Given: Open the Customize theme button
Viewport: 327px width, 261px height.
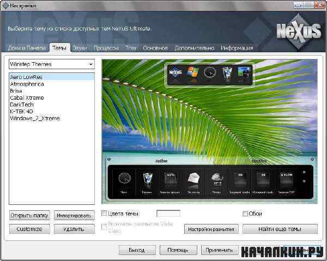Looking at the screenshot, I should click(29, 229).
